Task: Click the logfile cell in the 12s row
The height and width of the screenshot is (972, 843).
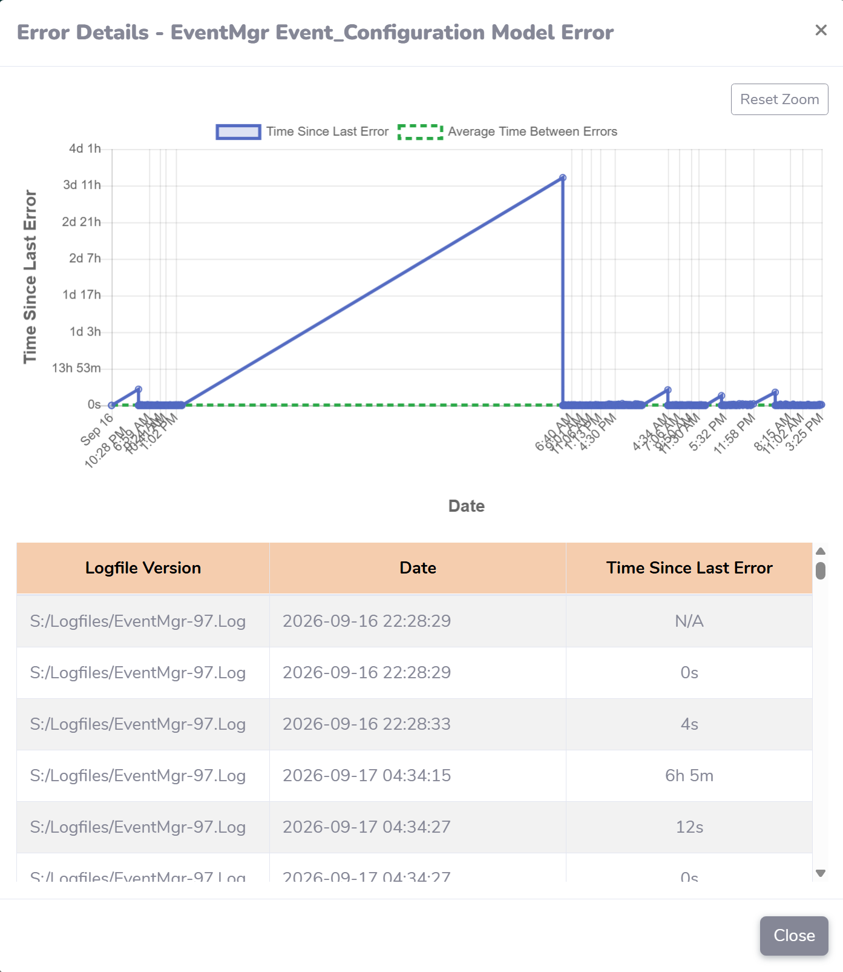Action: pyautogui.click(x=143, y=827)
